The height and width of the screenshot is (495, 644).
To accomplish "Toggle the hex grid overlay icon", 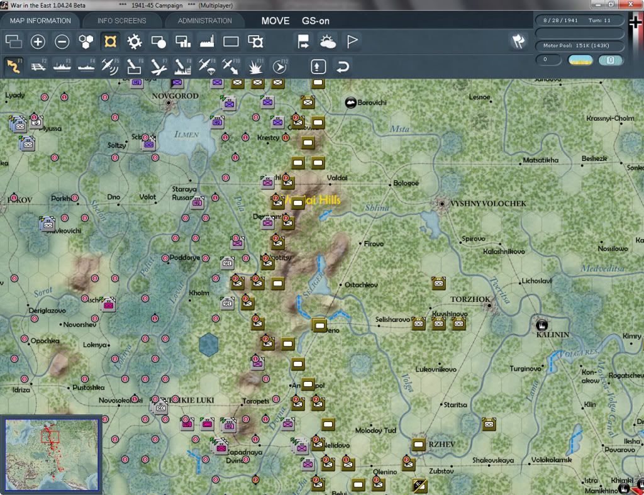I will pyautogui.click(x=86, y=42).
